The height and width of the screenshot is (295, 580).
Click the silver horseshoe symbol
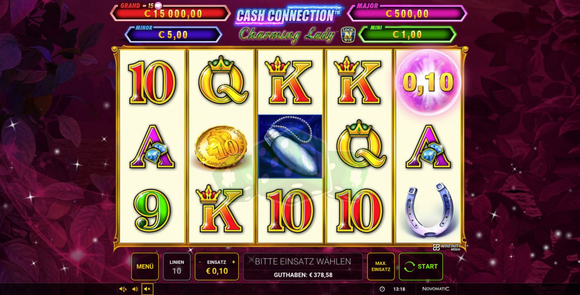[428, 210]
